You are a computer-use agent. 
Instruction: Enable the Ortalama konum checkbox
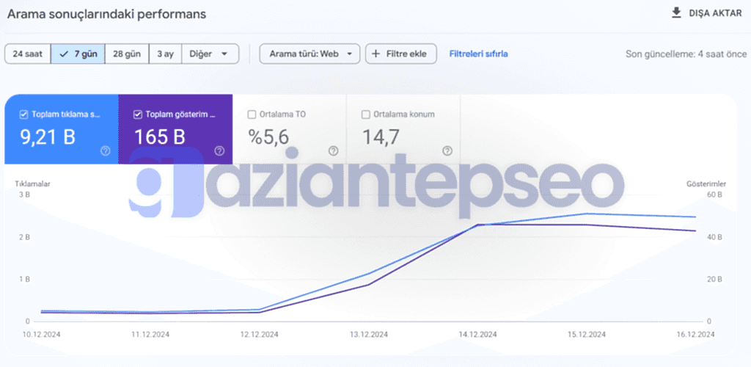[x=366, y=115]
